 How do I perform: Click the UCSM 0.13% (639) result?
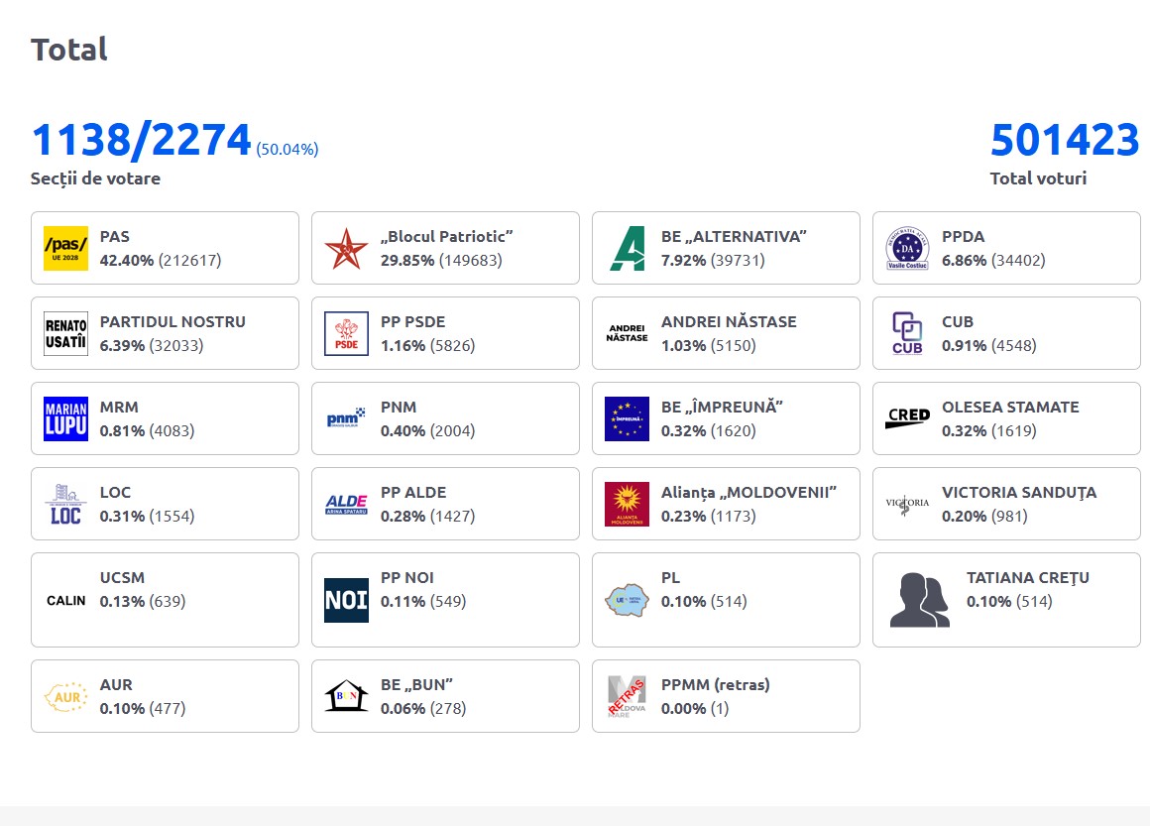coord(143,602)
